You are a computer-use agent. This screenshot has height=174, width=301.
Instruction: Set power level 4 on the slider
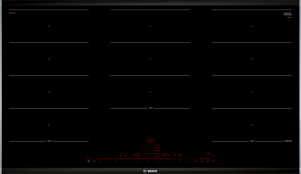137,161
